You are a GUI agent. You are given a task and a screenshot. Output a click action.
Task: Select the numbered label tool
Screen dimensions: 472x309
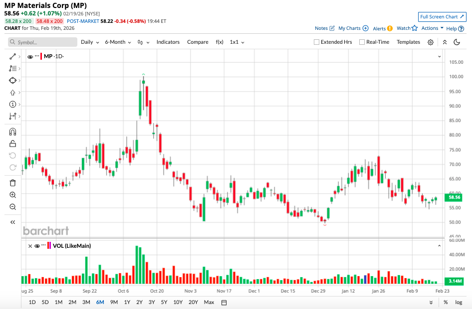pos(12,104)
